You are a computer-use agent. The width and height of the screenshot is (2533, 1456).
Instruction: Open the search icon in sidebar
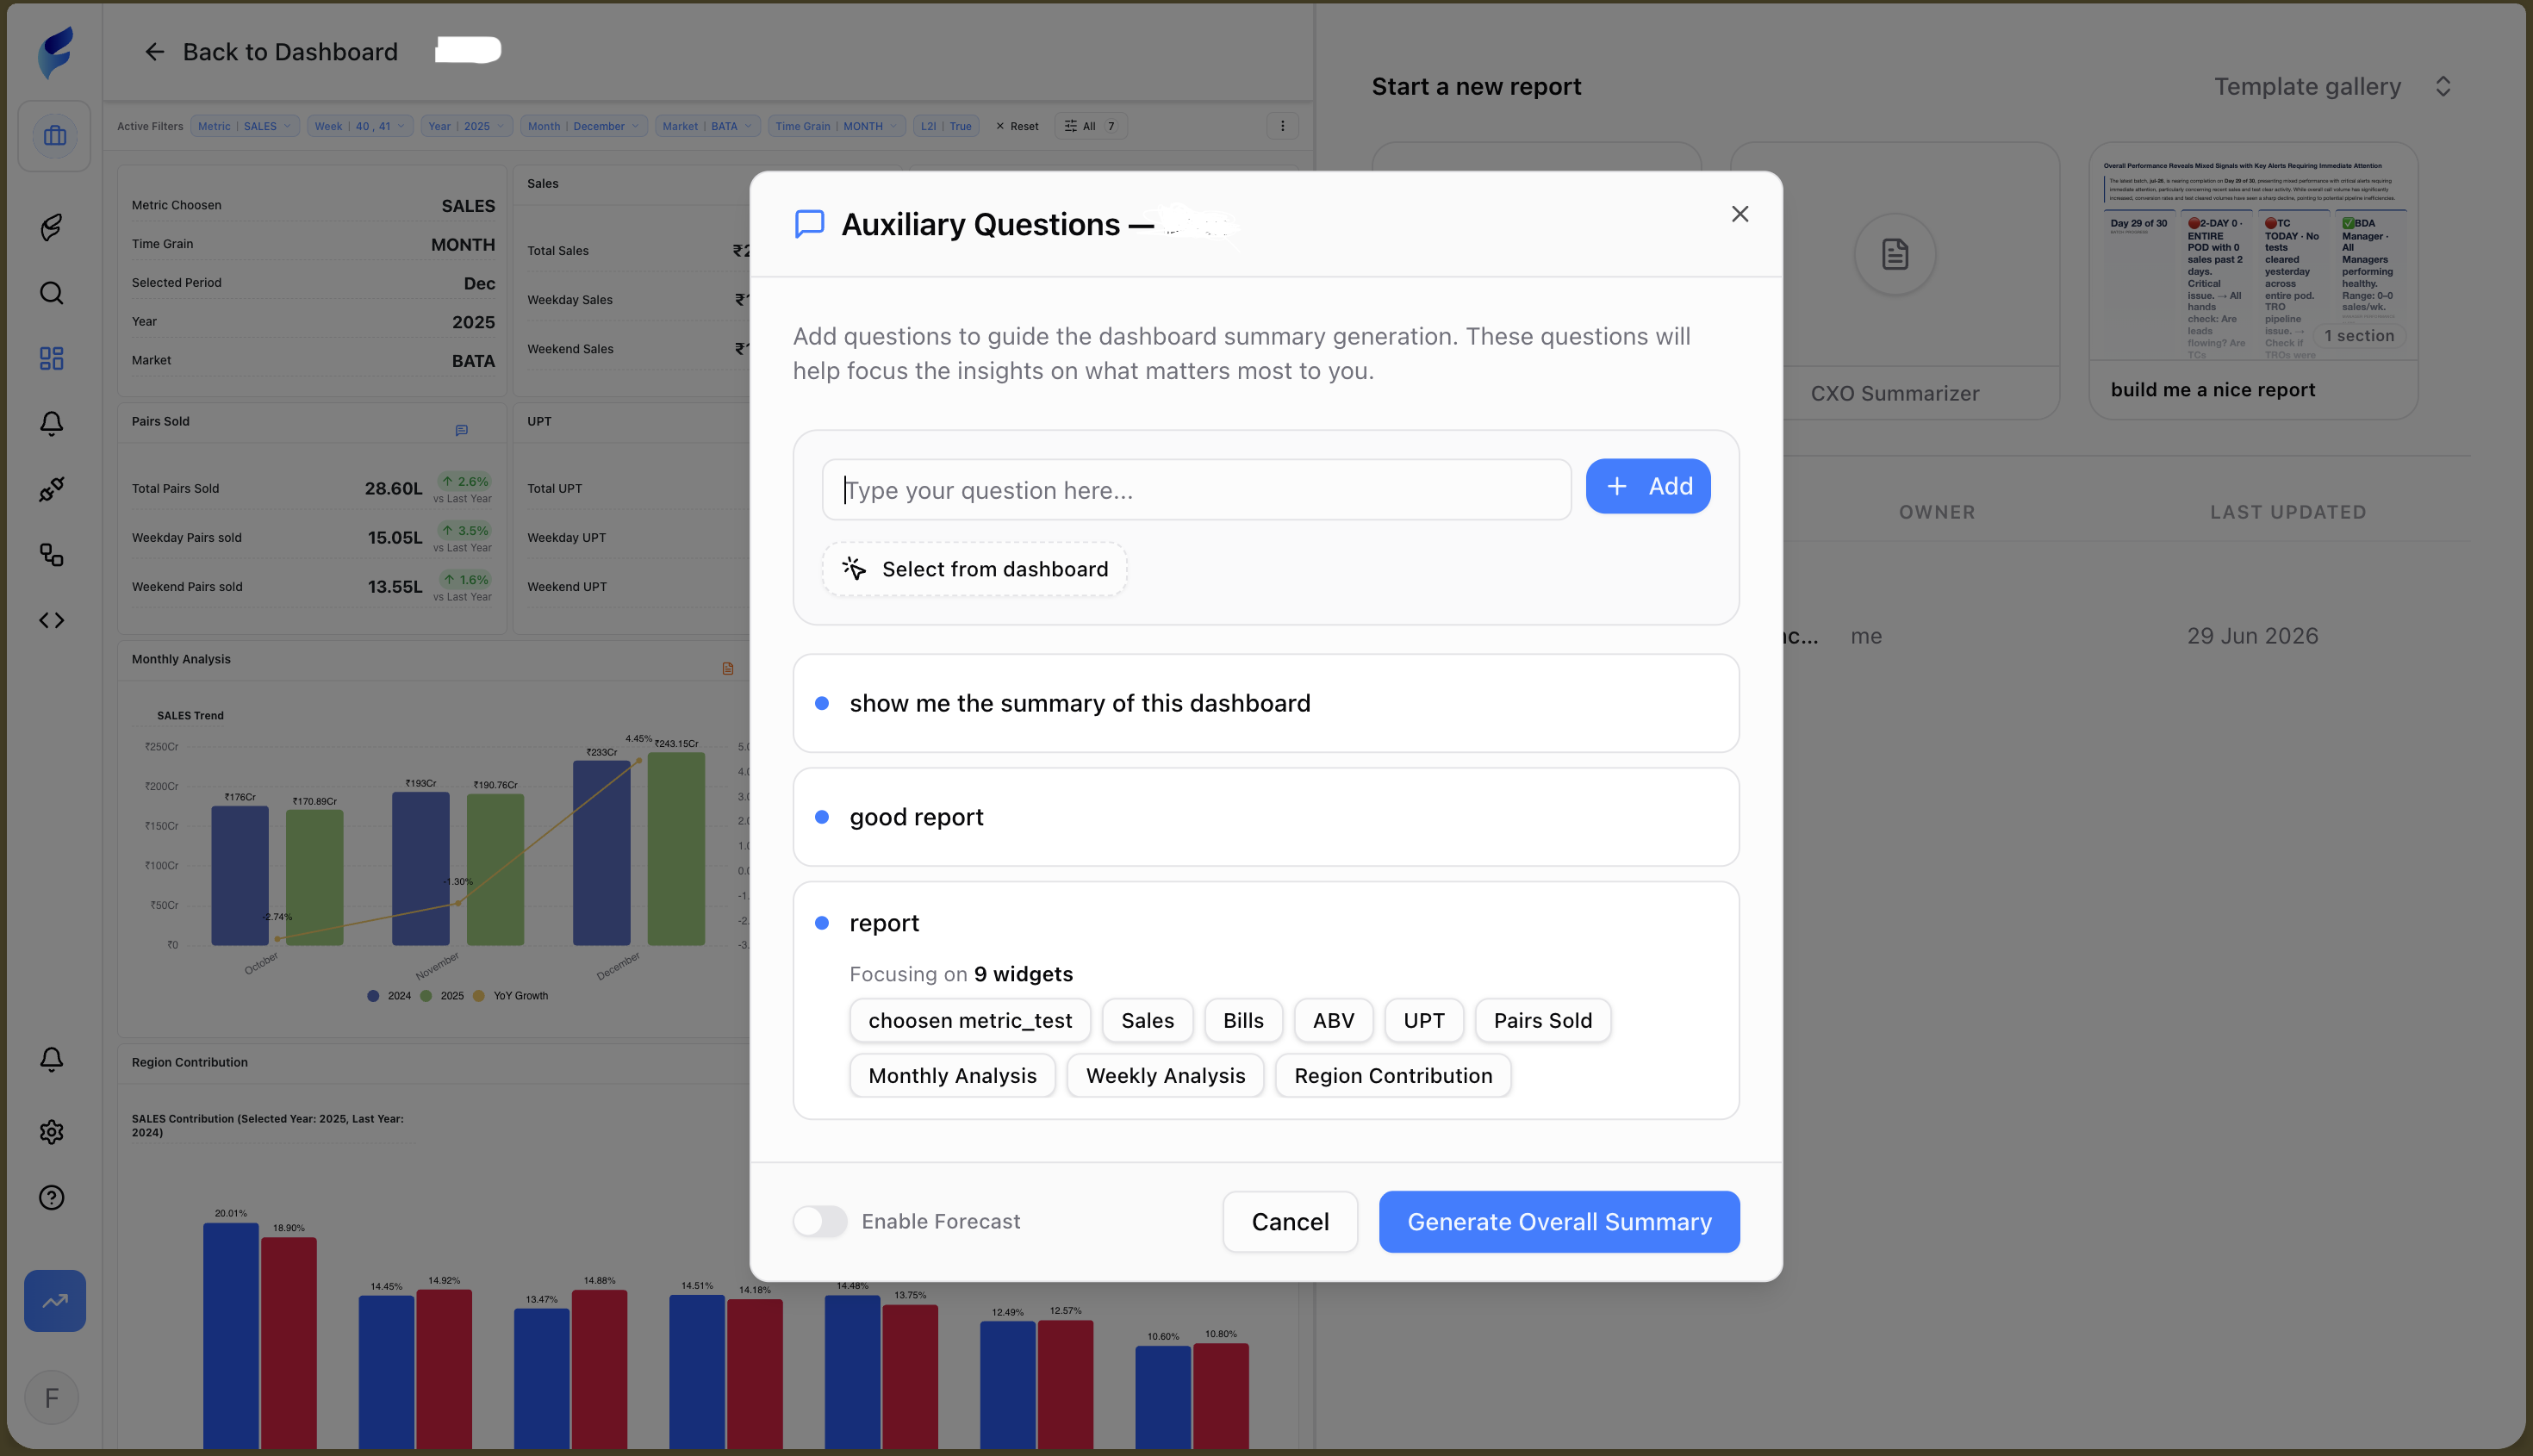click(52, 293)
